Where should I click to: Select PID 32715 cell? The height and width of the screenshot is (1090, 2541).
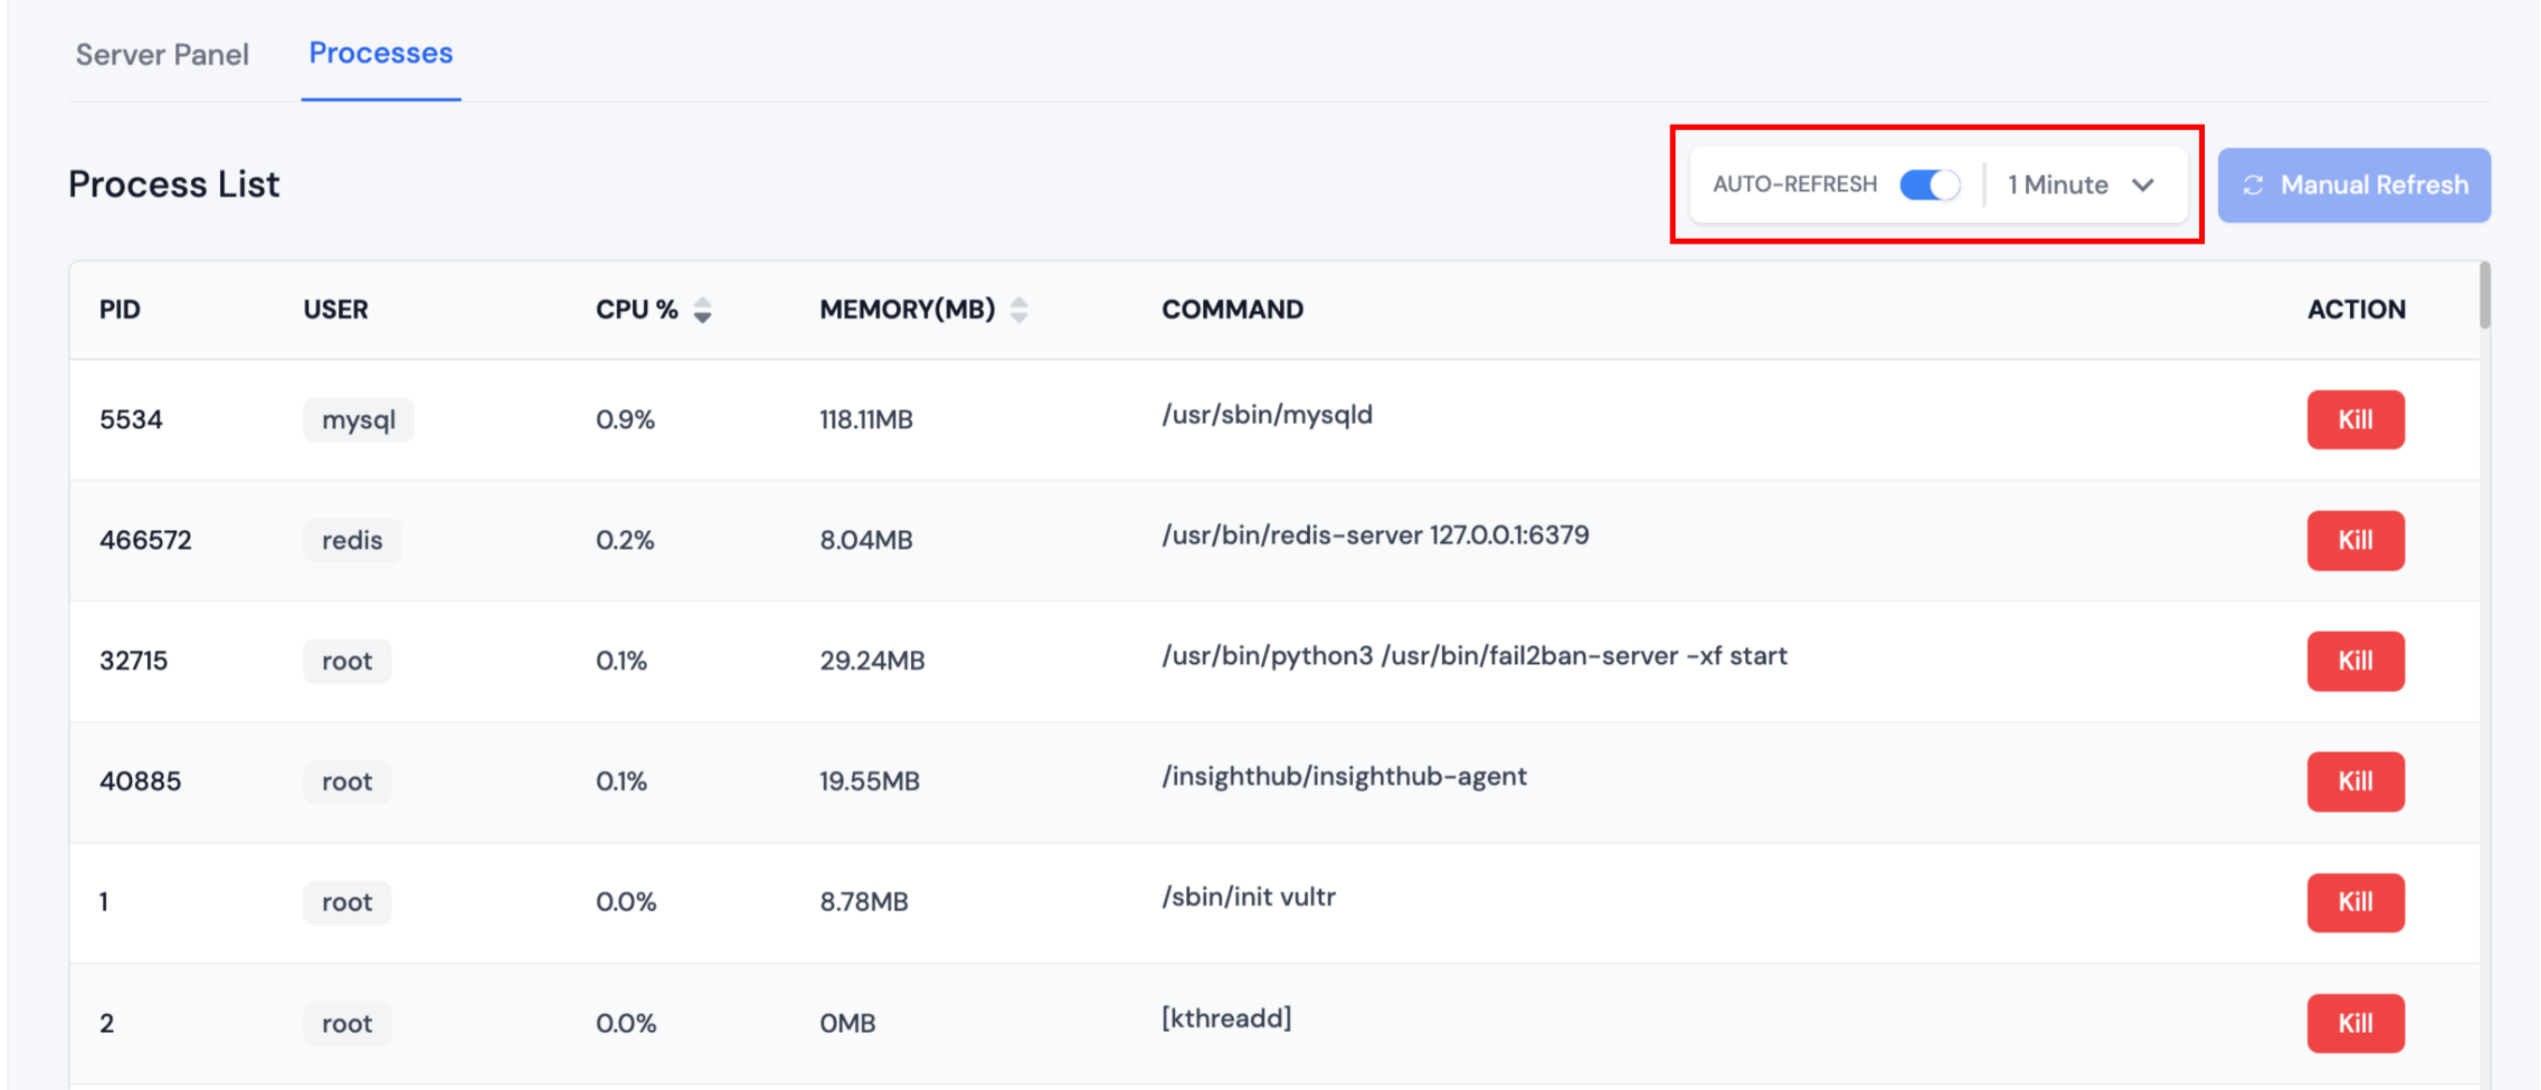[133, 660]
